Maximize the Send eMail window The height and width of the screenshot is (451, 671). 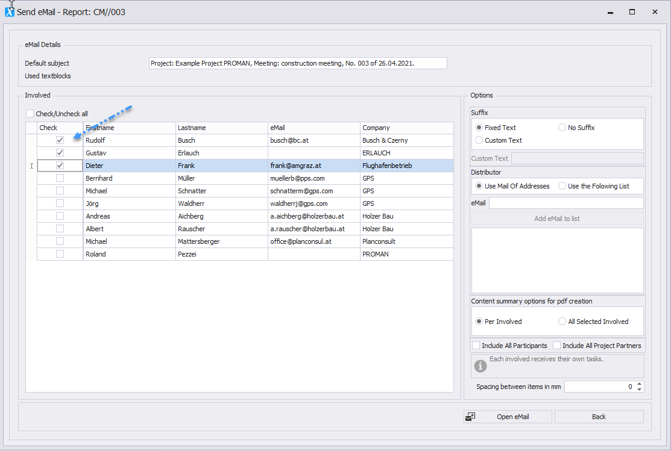pyautogui.click(x=632, y=12)
